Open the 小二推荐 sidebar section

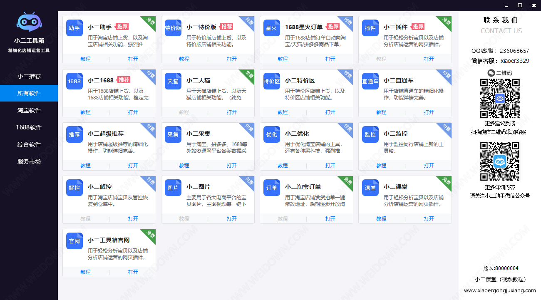click(29, 76)
